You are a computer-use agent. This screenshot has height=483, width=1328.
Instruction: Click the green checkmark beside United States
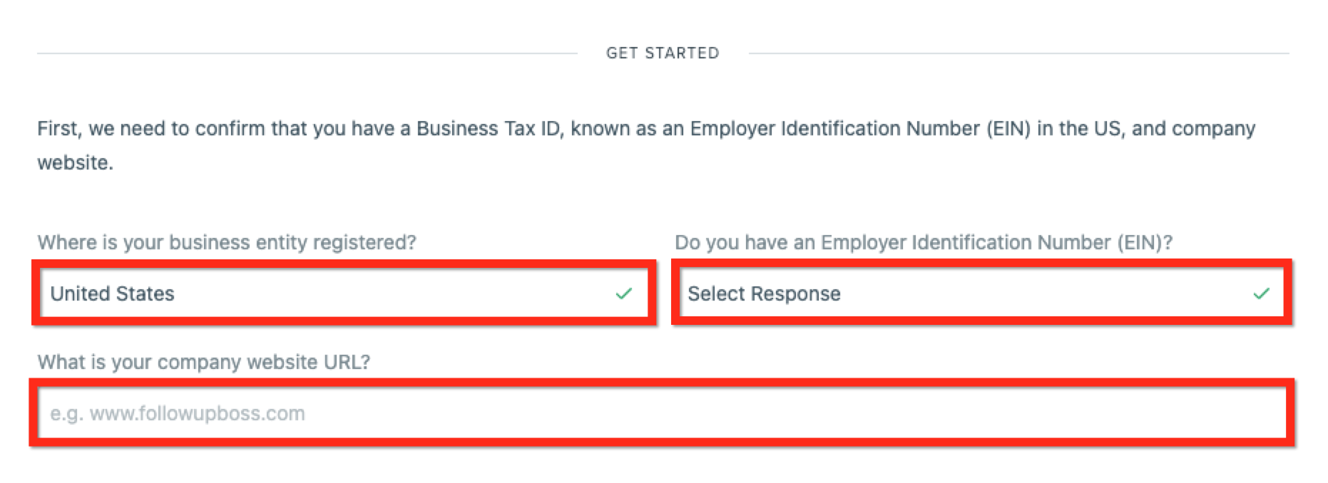point(626,294)
